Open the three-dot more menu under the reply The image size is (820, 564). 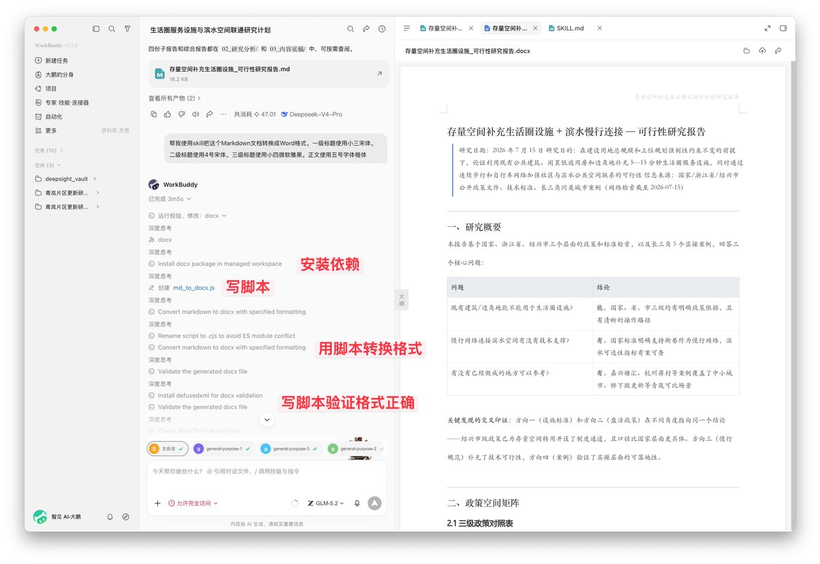(x=223, y=114)
